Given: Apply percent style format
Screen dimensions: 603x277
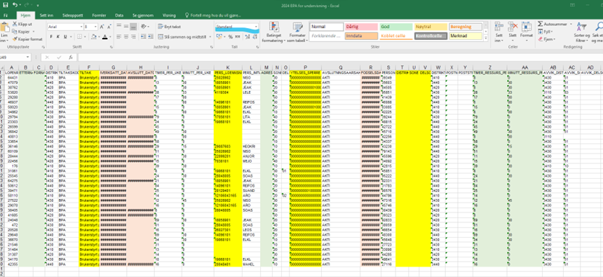Looking at the screenshot, I should click(231, 37).
